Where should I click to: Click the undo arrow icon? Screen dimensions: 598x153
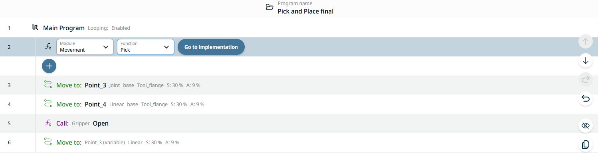click(x=586, y=99)
